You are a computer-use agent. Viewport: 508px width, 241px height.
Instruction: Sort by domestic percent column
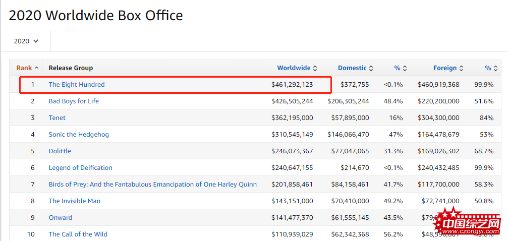[401, 68]
